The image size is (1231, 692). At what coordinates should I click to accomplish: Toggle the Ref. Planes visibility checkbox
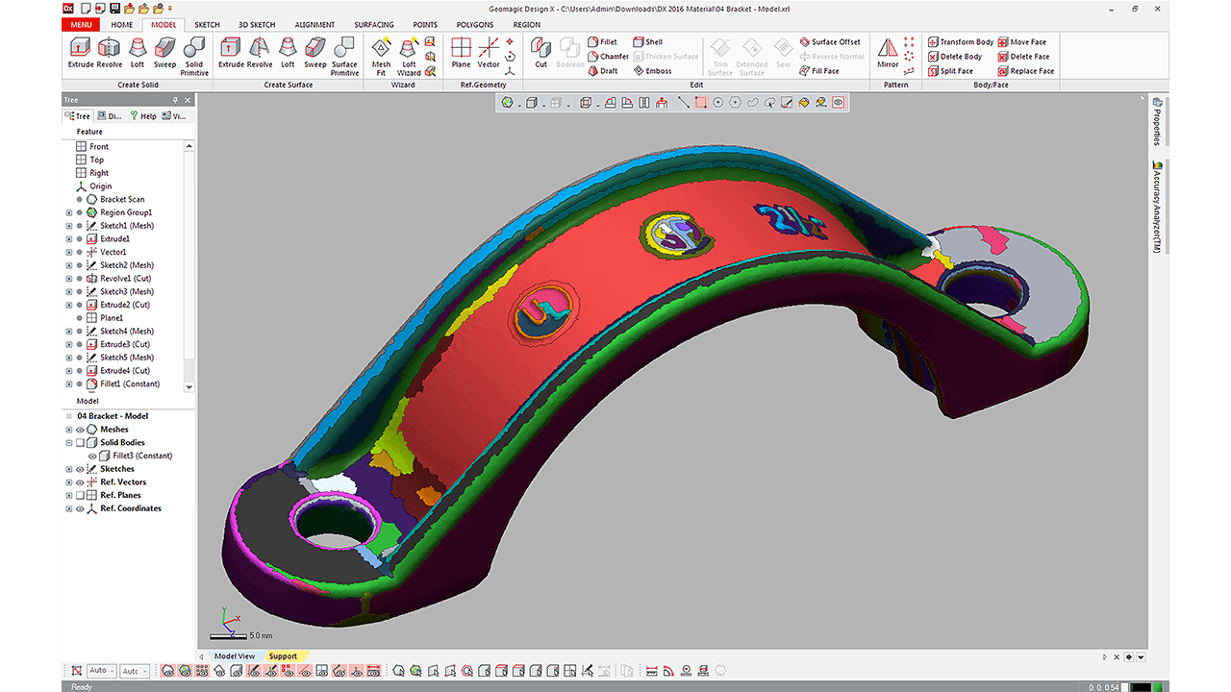81,496
